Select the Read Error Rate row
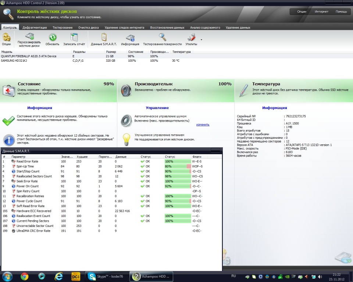The image size is (353, 282). click(111, 162)
